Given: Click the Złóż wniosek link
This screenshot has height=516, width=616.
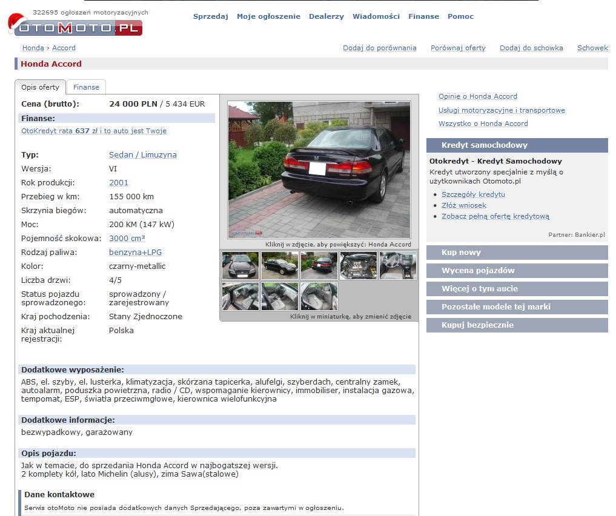Looking at the screenshot, I should 464,205.
